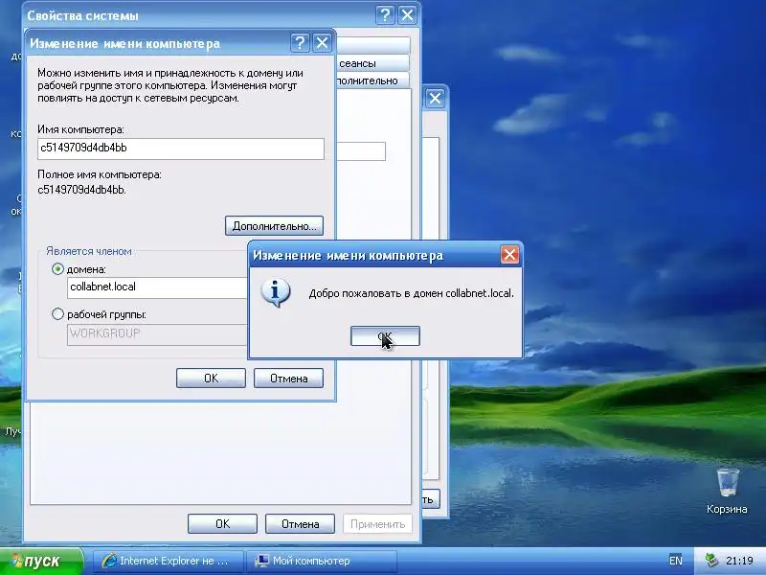The height and width of the screenshot is (575, 766).
Task: Close the window behind System Properties
Action: tap(435, 99)
